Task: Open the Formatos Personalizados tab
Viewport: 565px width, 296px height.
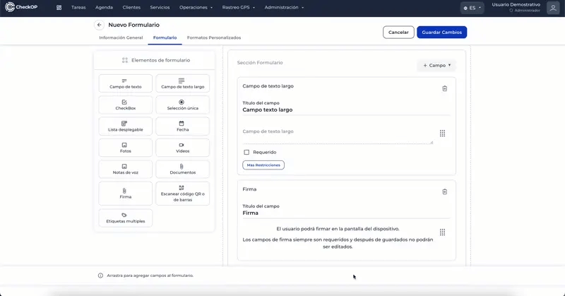Action: click(213, 37)
